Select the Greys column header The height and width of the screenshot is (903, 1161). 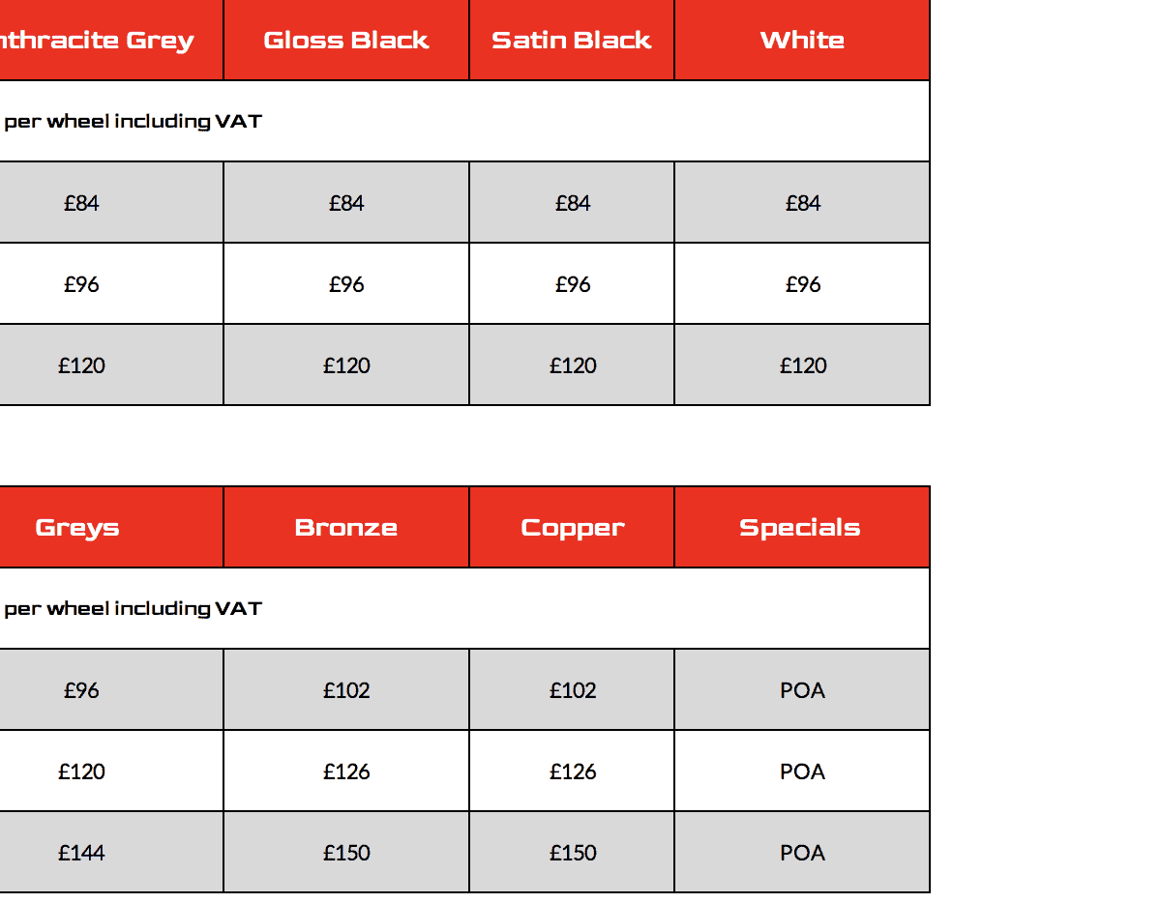111,527
